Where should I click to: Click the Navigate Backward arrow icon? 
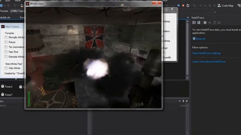coord(1,6)
